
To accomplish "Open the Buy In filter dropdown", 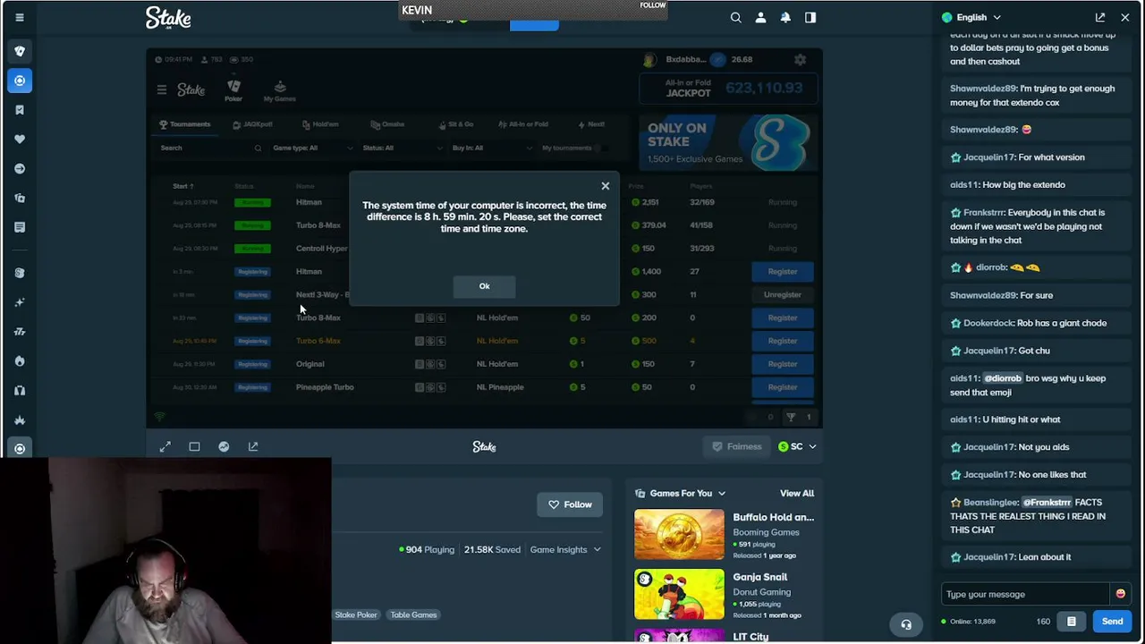I will [492, 148].
